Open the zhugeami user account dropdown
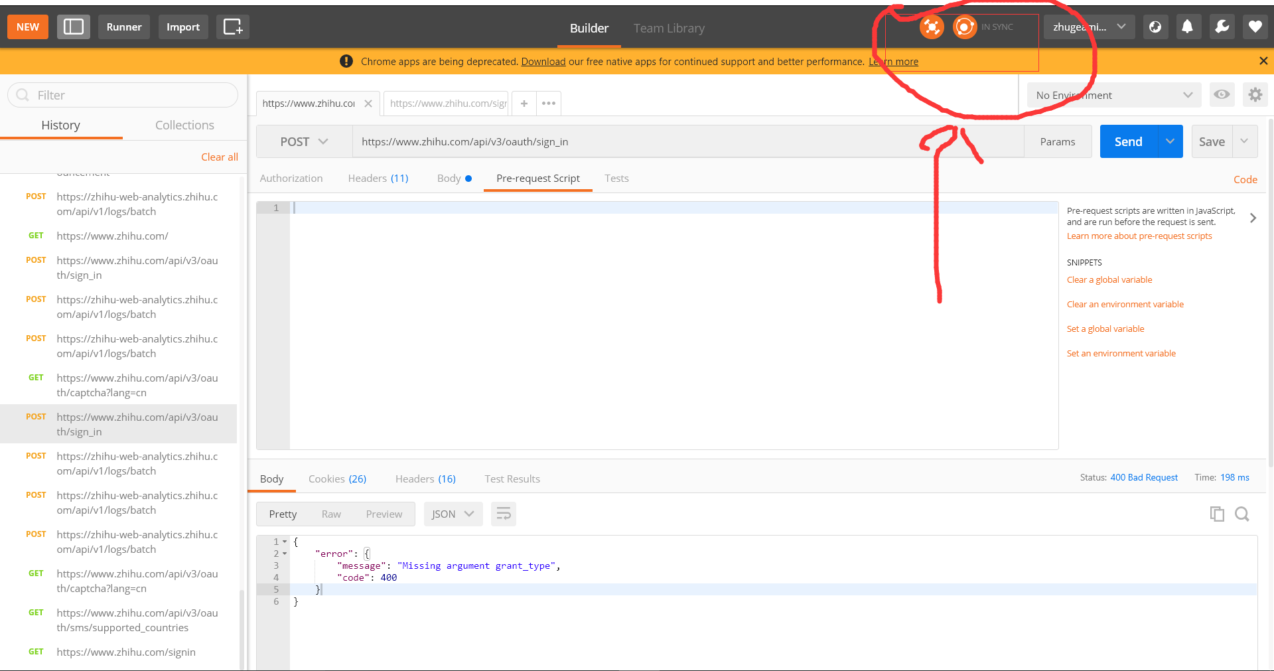 click(x=1089, y=27)
